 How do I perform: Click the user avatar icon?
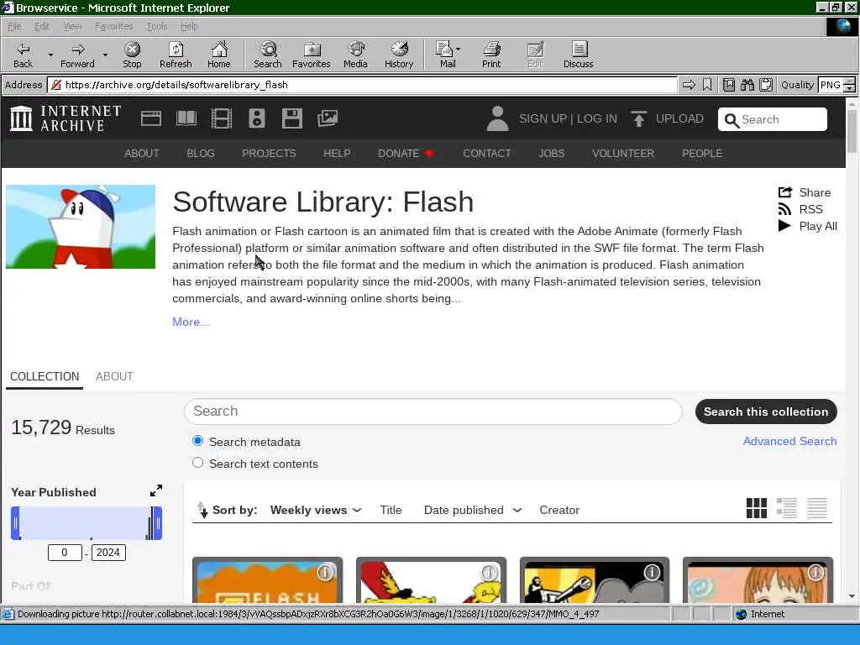coord(497,118)
